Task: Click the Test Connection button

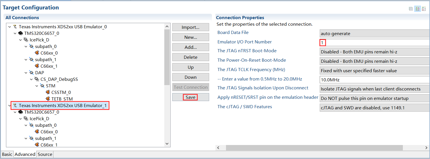Action: (x=191, y=87)
